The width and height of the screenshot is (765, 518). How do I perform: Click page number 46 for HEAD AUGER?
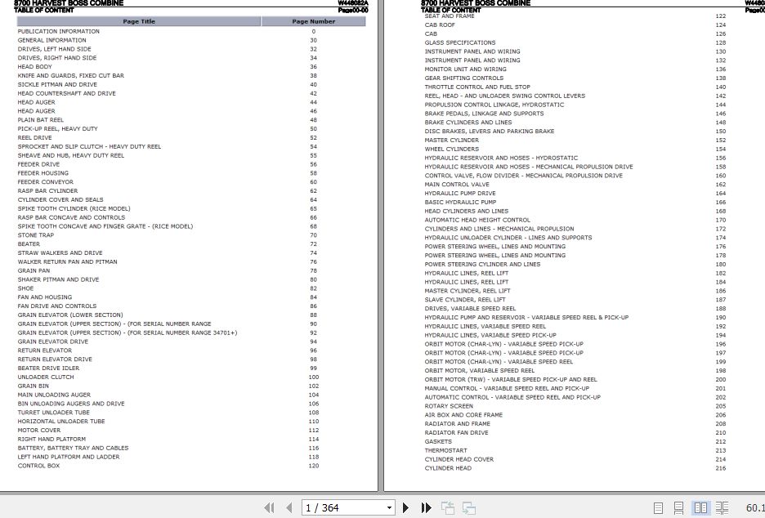coord(313,111)
